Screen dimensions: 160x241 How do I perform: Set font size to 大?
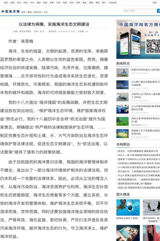point(41,31)
